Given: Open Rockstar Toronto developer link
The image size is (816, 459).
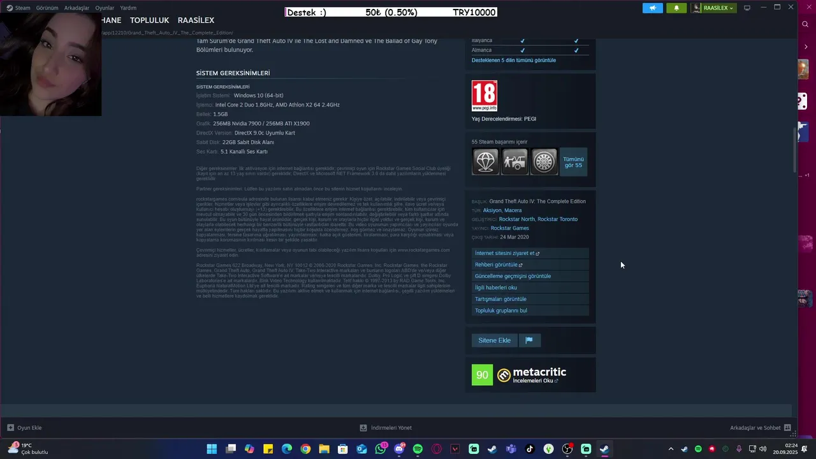Looking at the screenshot, I should point(557,219).
